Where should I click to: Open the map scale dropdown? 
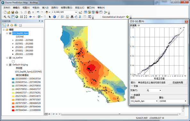point(76,12)
